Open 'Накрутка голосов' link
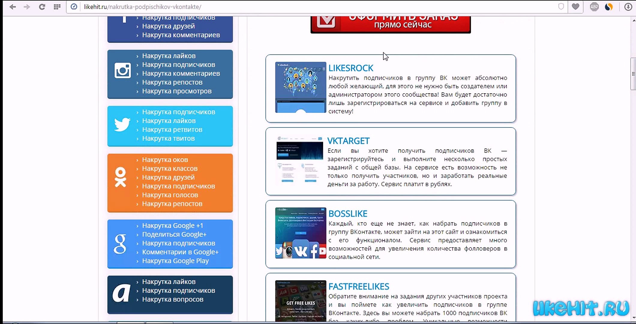The width and height of the screenshot is (636, 324). coord(170,195)
